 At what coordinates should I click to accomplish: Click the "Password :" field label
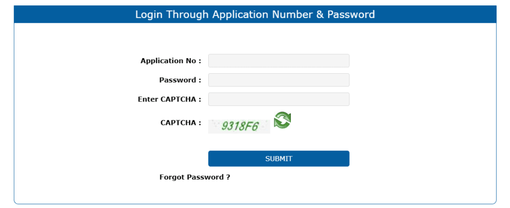pyautogui.click(x=180, y=80)
